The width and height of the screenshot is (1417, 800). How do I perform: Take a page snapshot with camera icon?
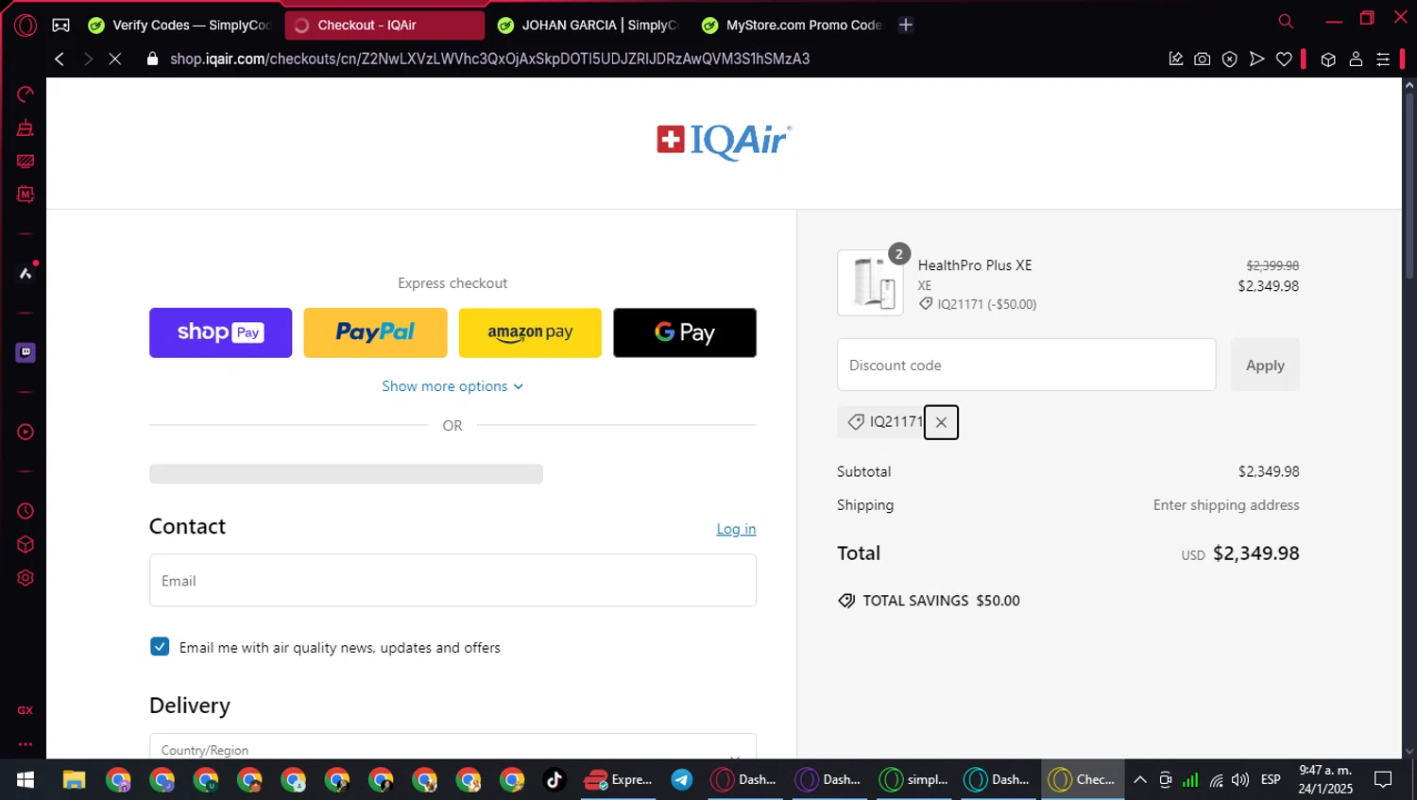point(1202,59)
